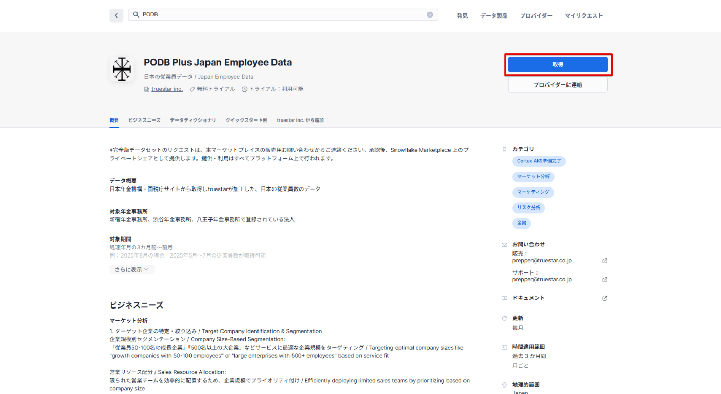Open マイリクエスト in top navigation

coord(583,16)
